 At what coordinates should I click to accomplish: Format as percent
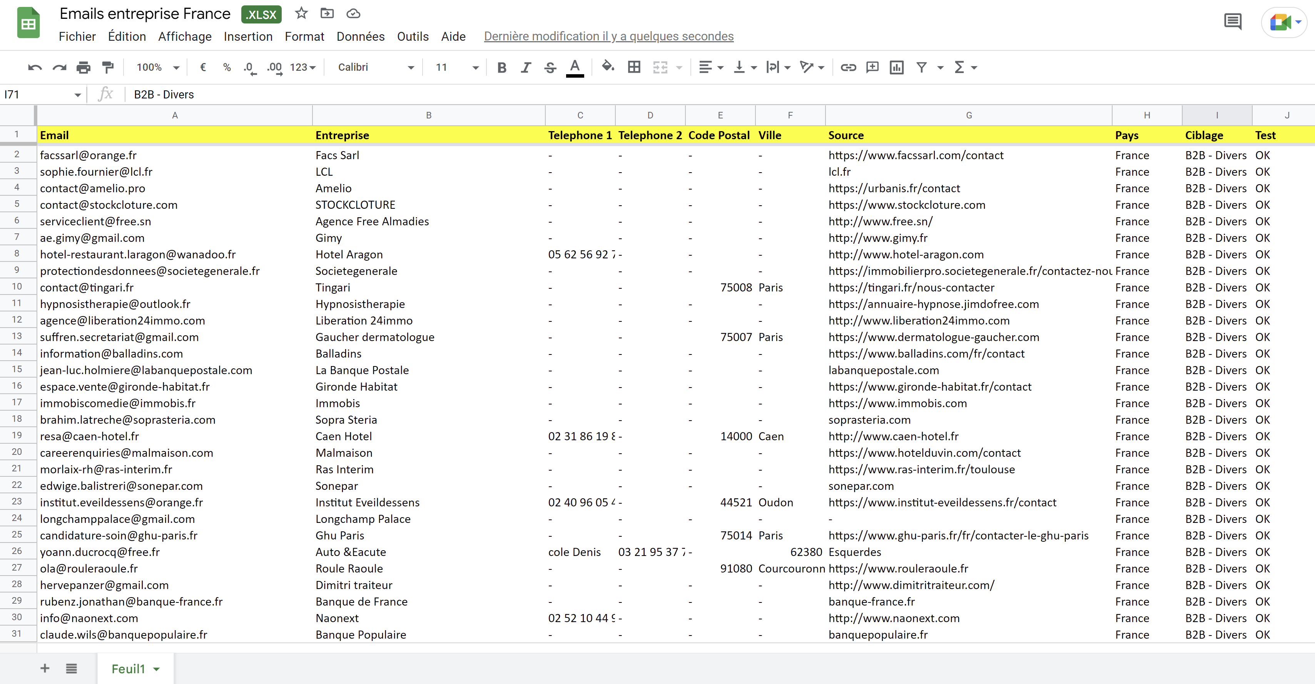(x=227, y=67)
